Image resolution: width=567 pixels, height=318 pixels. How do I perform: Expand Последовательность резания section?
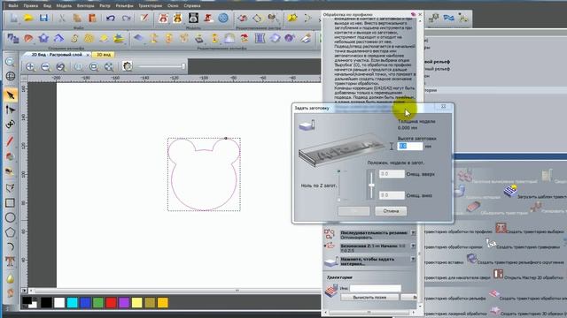[413, 233]
